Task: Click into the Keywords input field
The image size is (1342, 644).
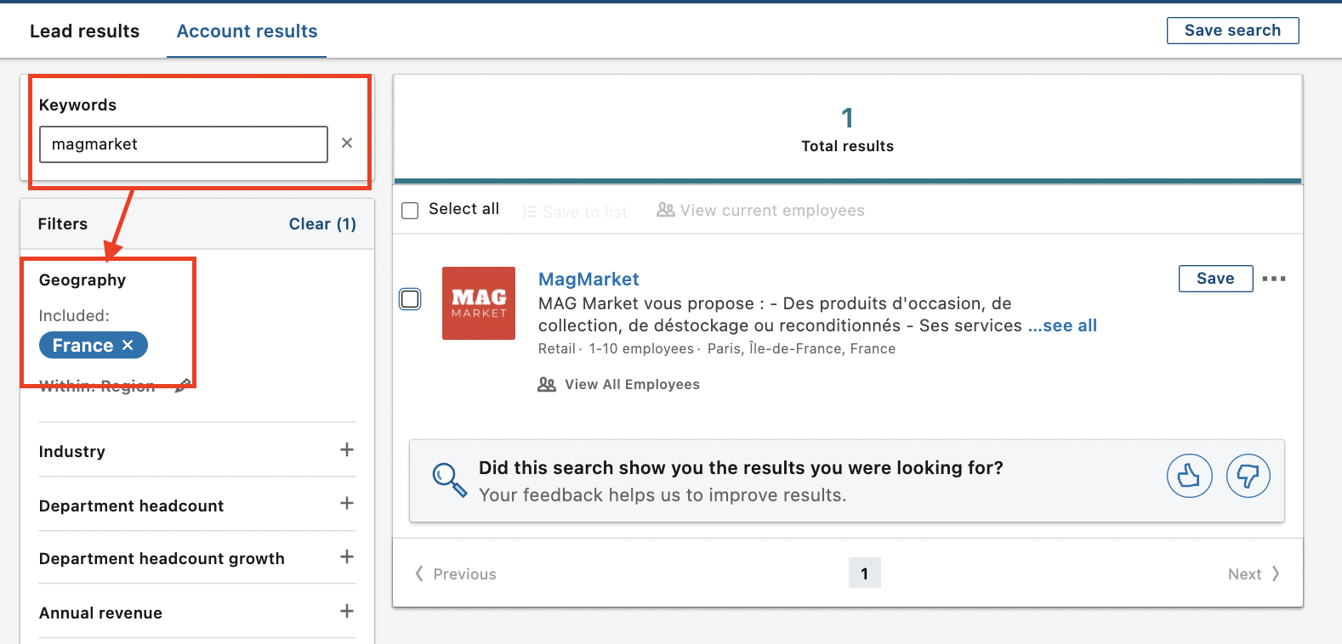Action: tap(184, 144)
